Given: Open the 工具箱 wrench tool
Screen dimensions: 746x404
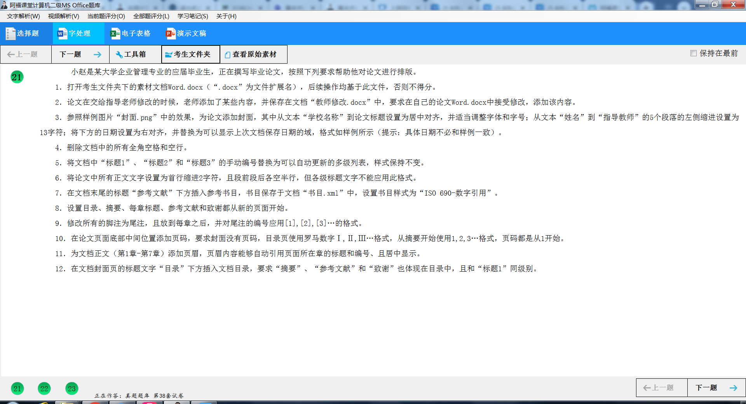Looking at the screenshot, I should point(119,54).
